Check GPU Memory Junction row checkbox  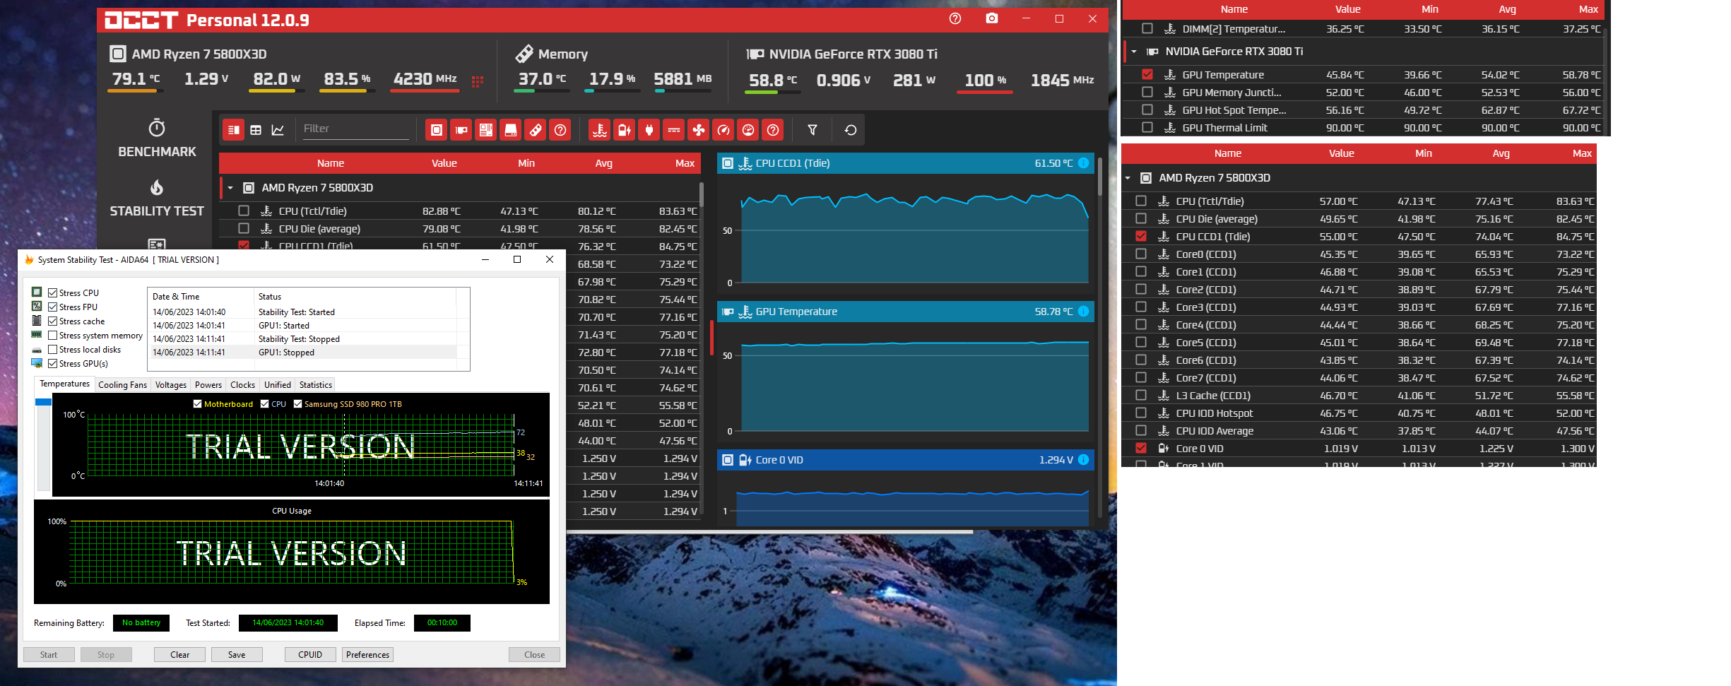pyautogui.click(x=1147, y=92)
